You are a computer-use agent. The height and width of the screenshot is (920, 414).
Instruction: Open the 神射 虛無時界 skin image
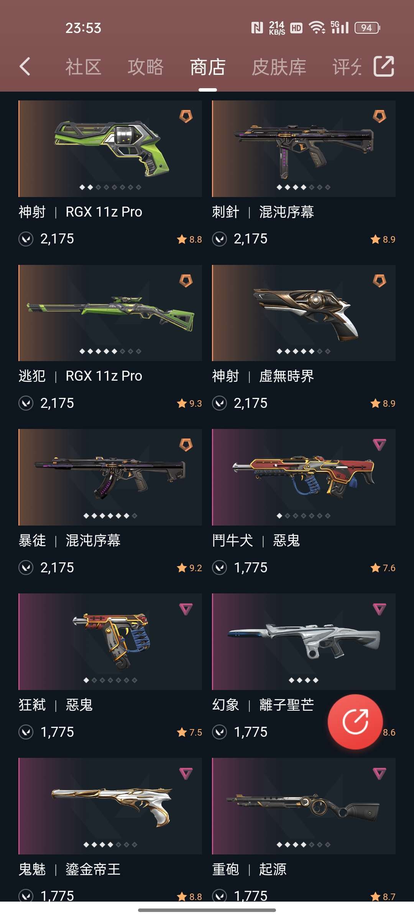point(304,313)
